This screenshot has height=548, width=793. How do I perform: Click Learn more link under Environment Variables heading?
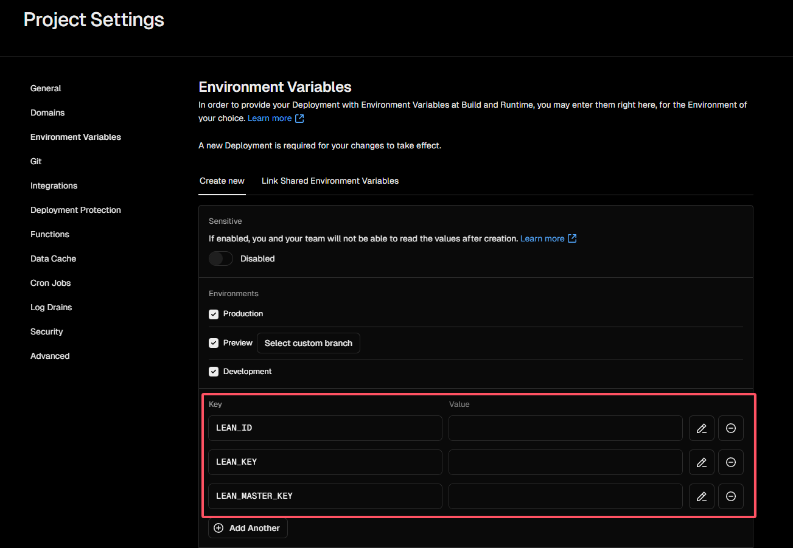[269, 118]
